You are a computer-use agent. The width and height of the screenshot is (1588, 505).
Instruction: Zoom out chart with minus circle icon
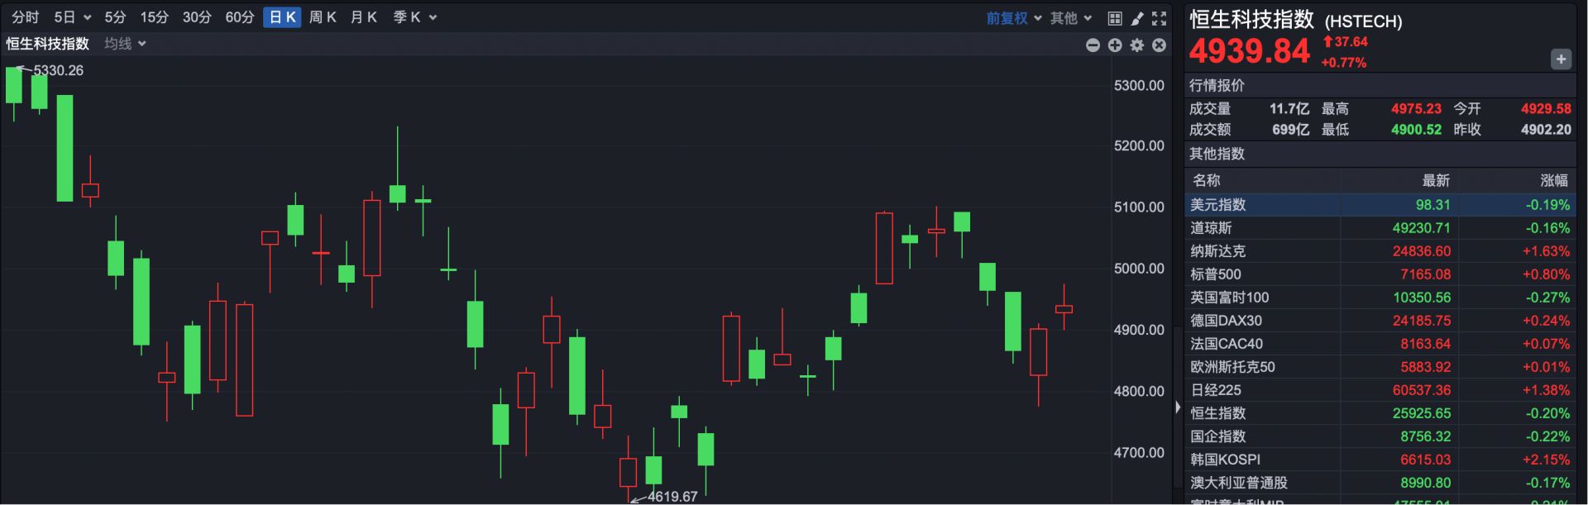(x=1093, y=45)
